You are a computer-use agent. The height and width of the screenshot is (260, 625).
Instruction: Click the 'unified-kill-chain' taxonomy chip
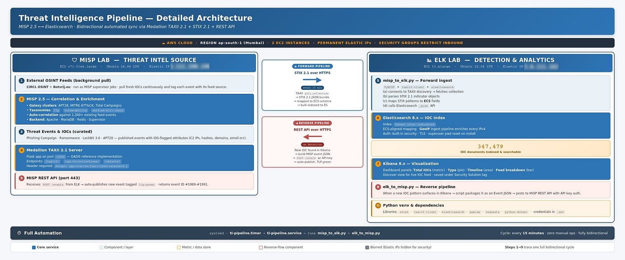pyautogui.click(x=108, y=110)
